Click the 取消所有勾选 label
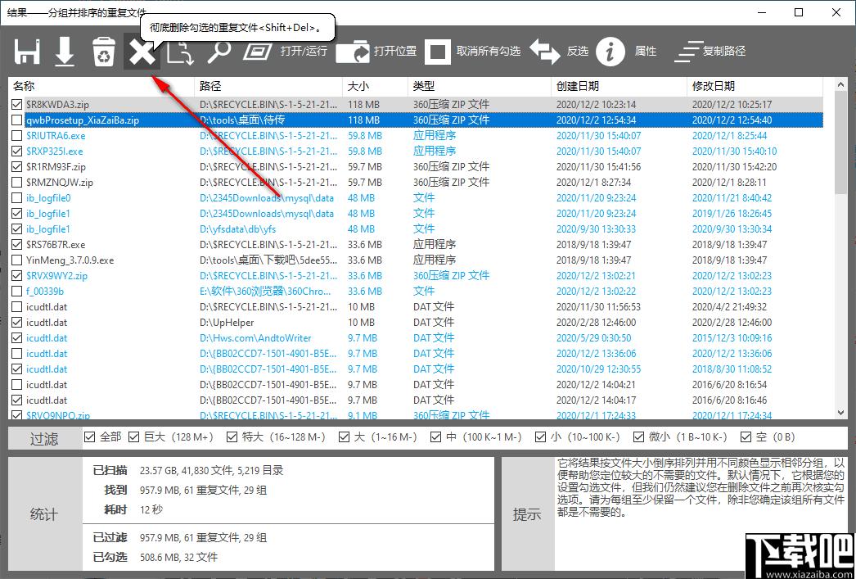Screen dimensions: 856x579 tap(489, 52)
